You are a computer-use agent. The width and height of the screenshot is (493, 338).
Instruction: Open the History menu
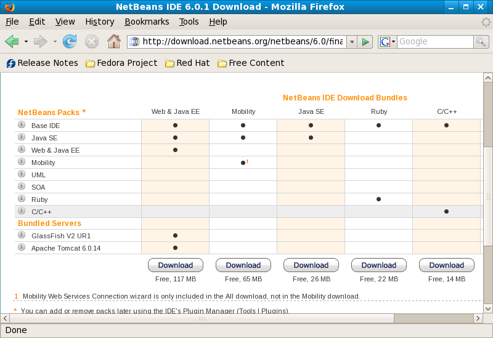point(100,22)
